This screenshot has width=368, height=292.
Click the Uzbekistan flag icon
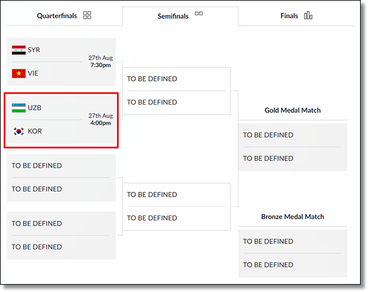[x=19, y=108]
